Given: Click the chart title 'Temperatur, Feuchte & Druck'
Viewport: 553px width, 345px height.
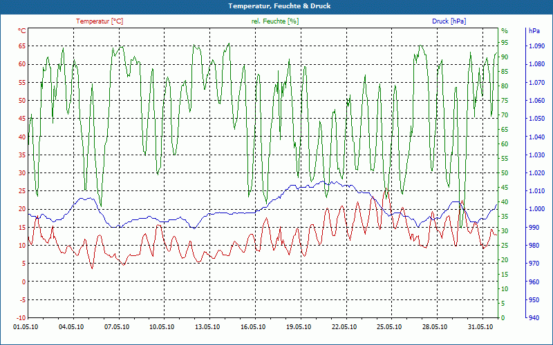Looking at the screenshot, I should click(x=279, y=6).
